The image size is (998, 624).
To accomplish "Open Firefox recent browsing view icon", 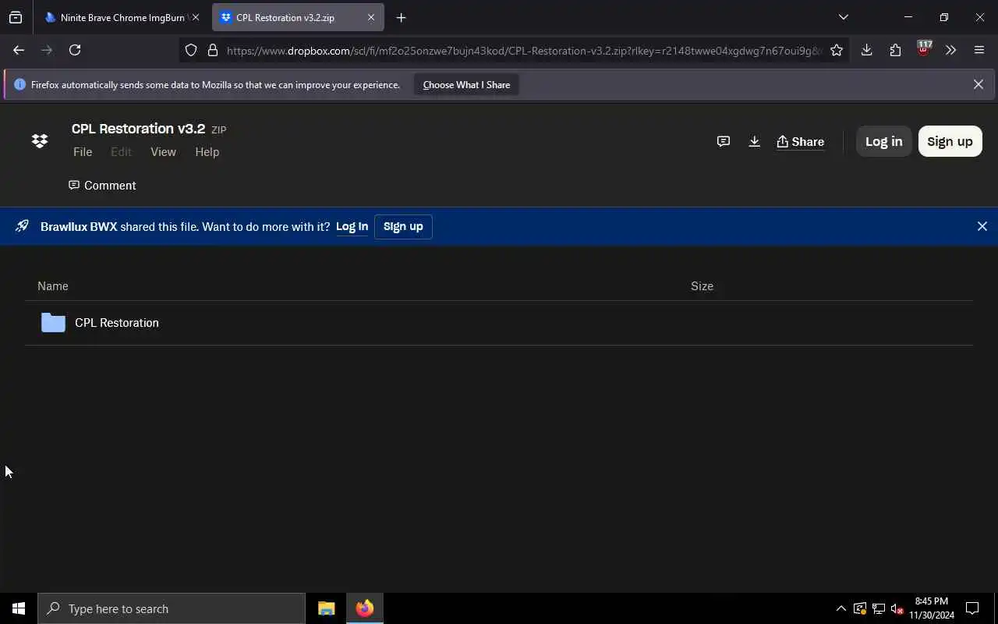I will (16, 17).
